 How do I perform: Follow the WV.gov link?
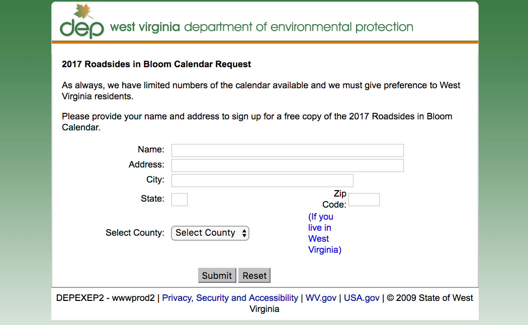coord(321,298)
